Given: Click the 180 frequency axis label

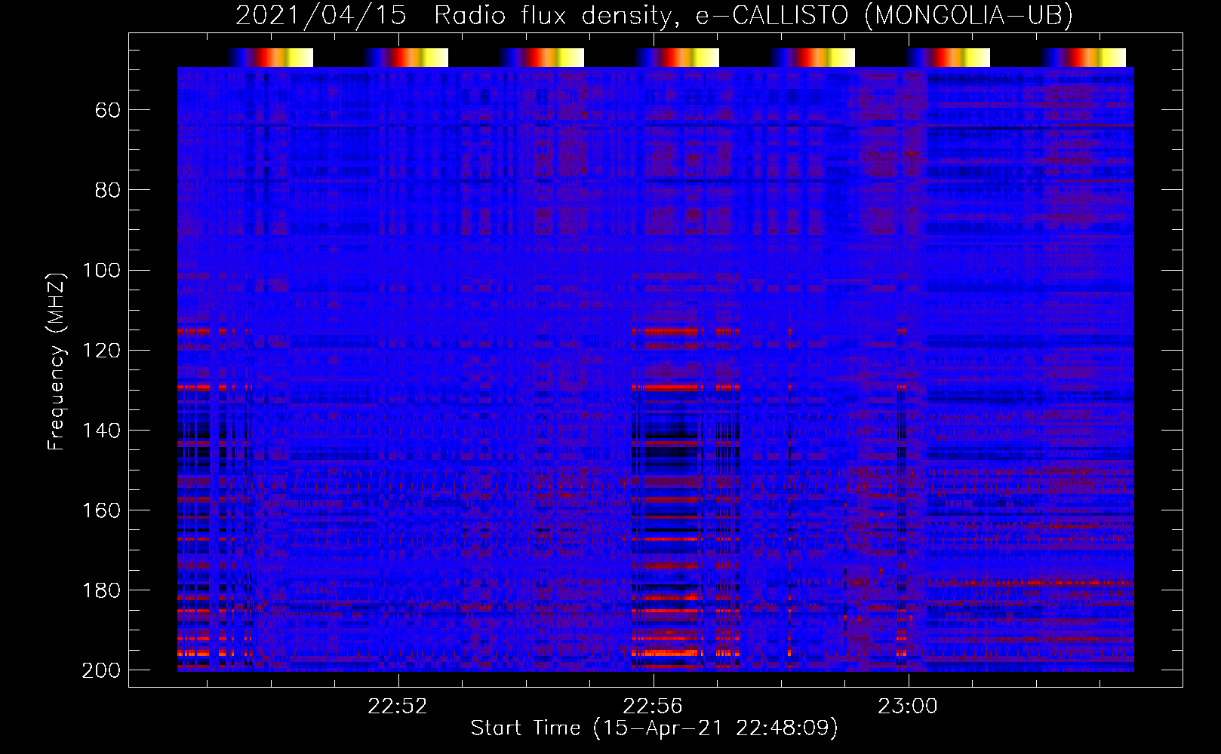Looking at the screenshot, I should click(101, 590).
